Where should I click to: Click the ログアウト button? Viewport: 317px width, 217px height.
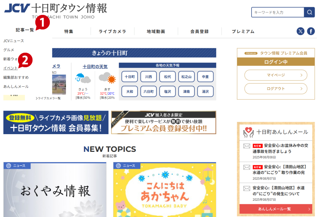click(x=276, y=89)
